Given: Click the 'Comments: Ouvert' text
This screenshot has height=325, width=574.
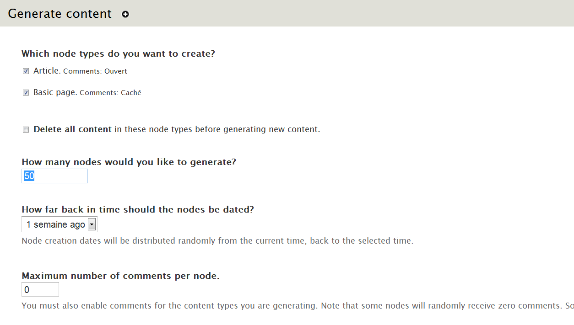Looking at the screenshot, I should pyautogui.click(x=95, y=71).
